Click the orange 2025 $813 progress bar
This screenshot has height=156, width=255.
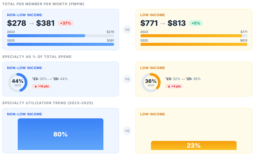coord(194,45)
